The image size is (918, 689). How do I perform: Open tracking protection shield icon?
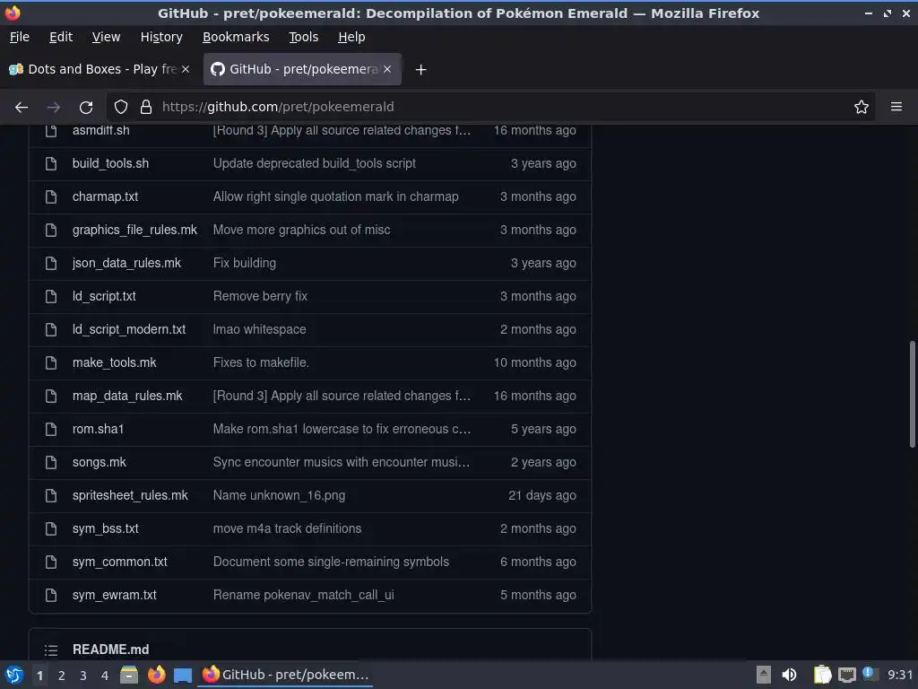coord(121,107)
